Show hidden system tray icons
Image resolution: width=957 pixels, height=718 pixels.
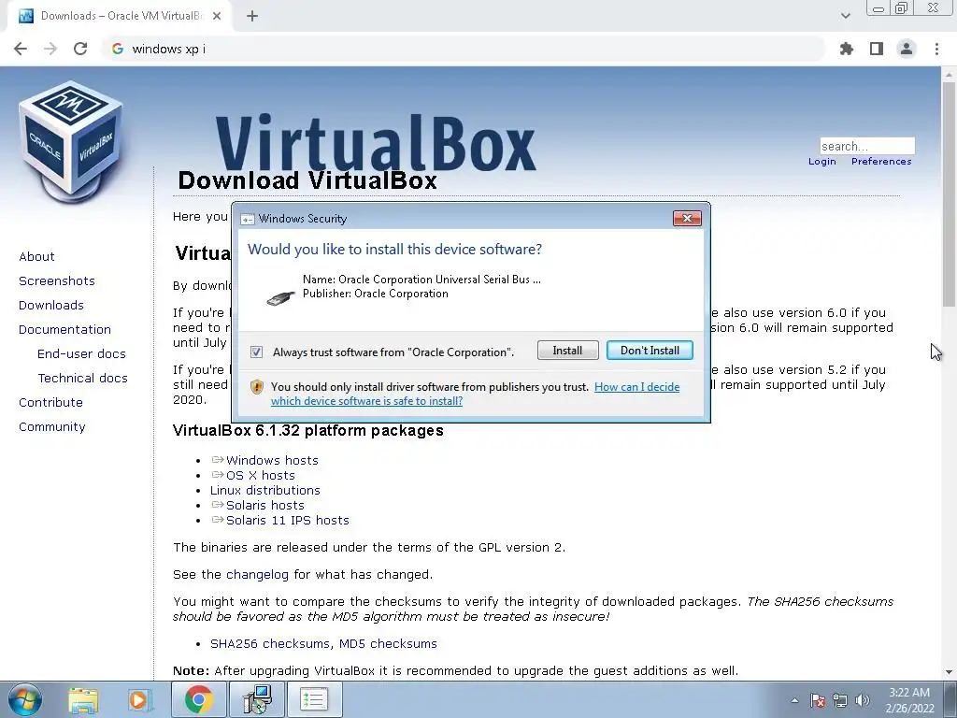794,700
